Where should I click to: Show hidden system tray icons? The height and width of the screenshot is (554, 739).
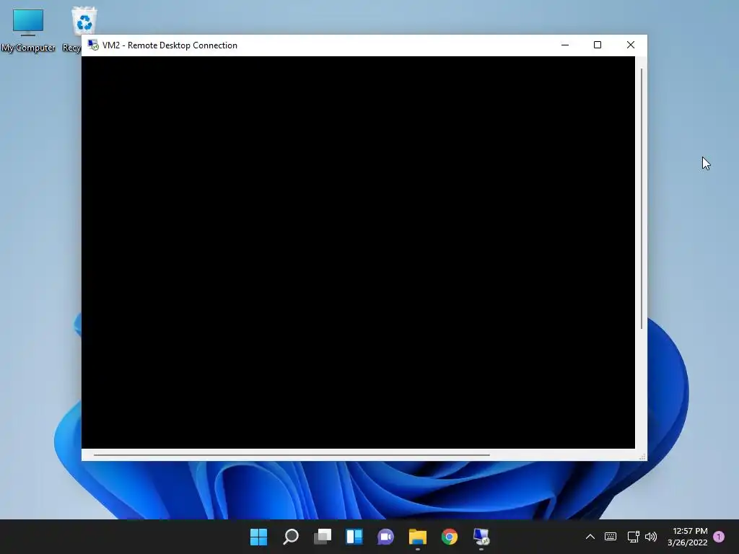pyautogui.click(x=590, y=537)
